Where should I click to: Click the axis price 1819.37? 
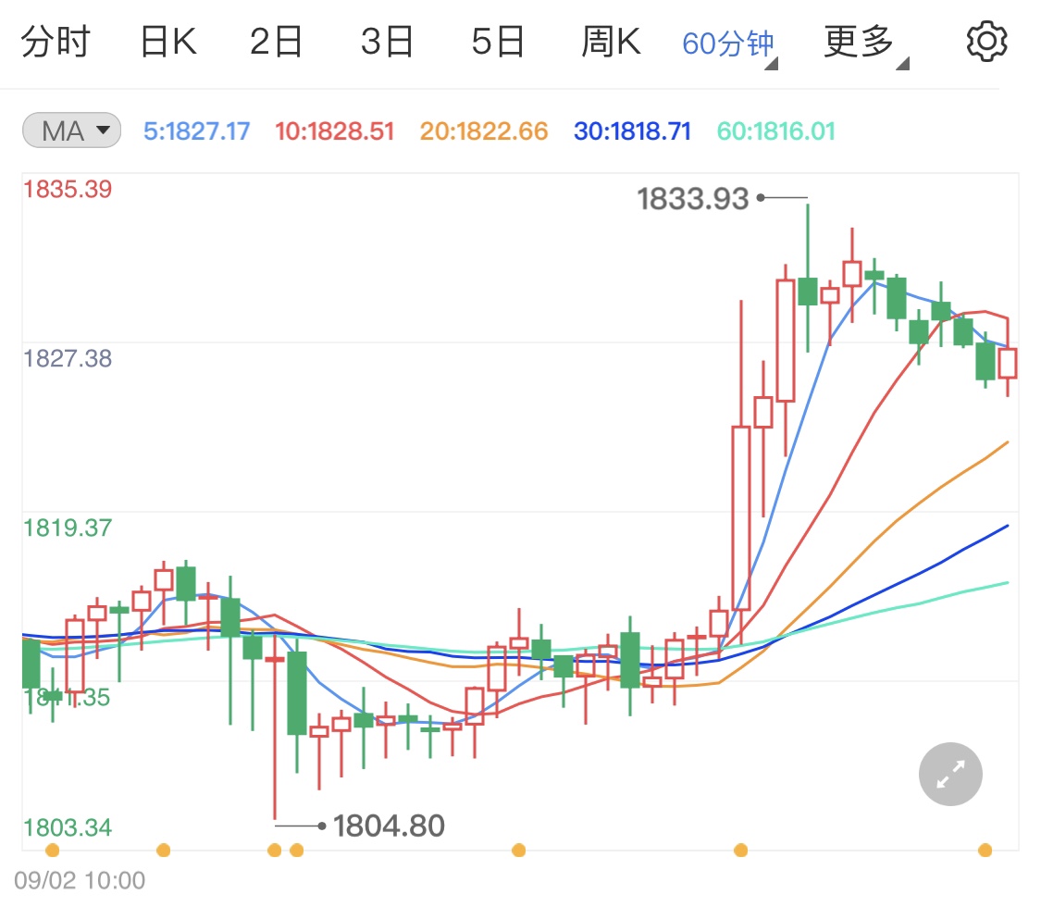(67, 528)
